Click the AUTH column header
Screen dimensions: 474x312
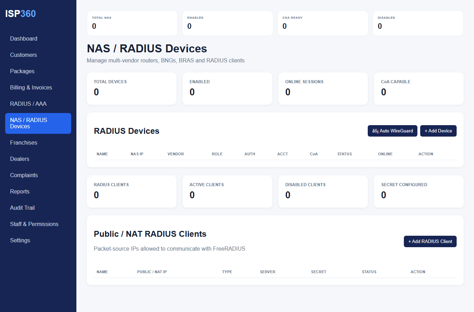click(x=250, y=154)
